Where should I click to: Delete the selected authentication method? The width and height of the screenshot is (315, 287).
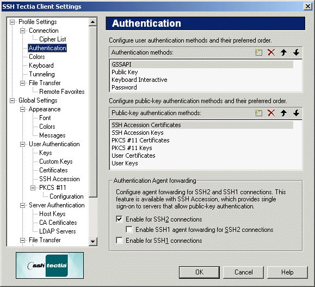click(271, 52)
